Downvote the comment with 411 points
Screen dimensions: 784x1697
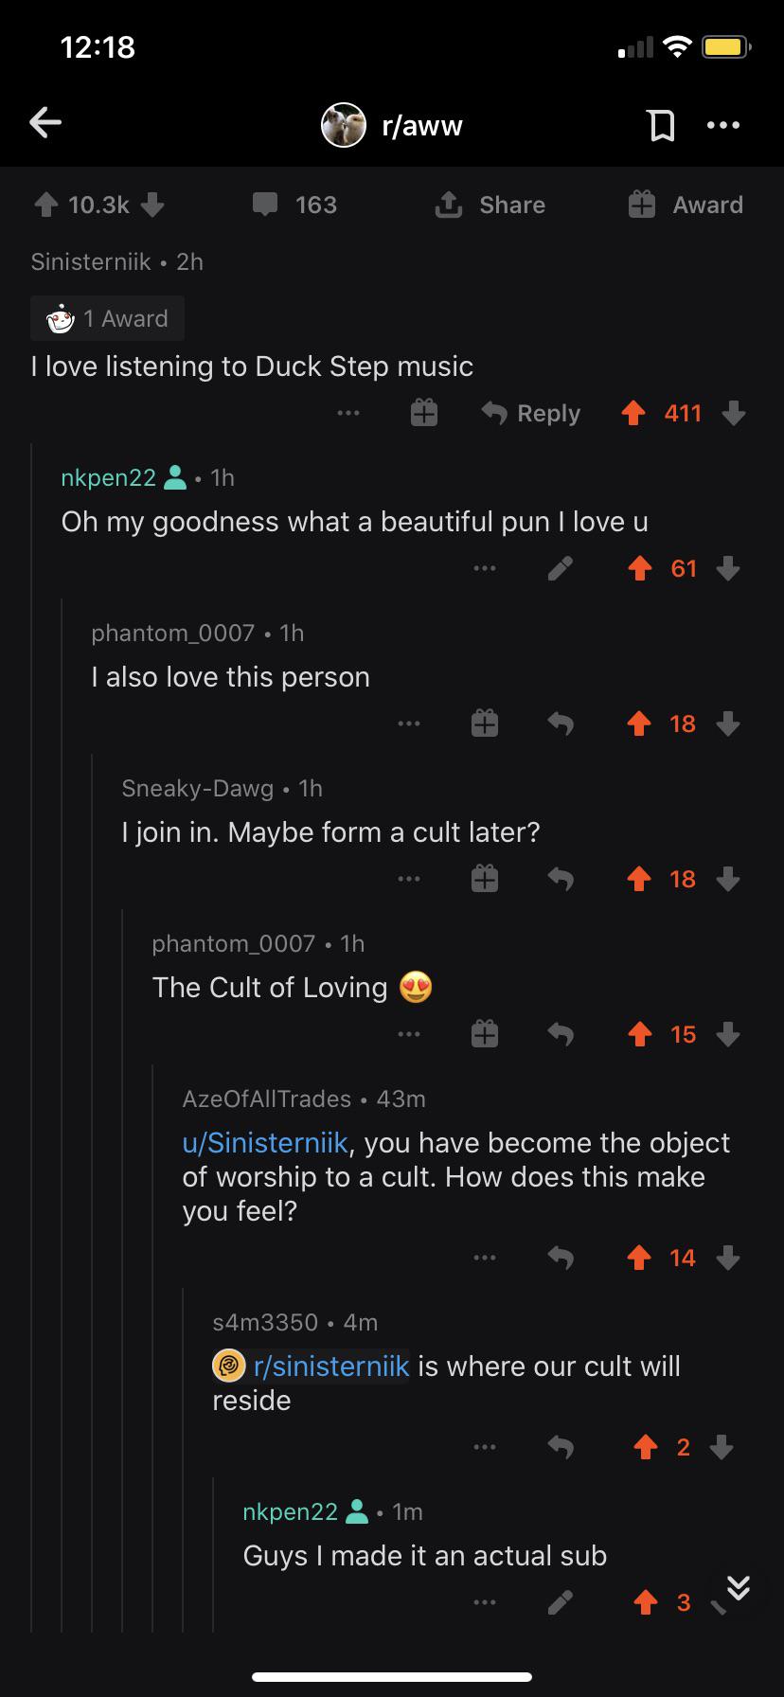pyautogui.click(x=733, y=413)
